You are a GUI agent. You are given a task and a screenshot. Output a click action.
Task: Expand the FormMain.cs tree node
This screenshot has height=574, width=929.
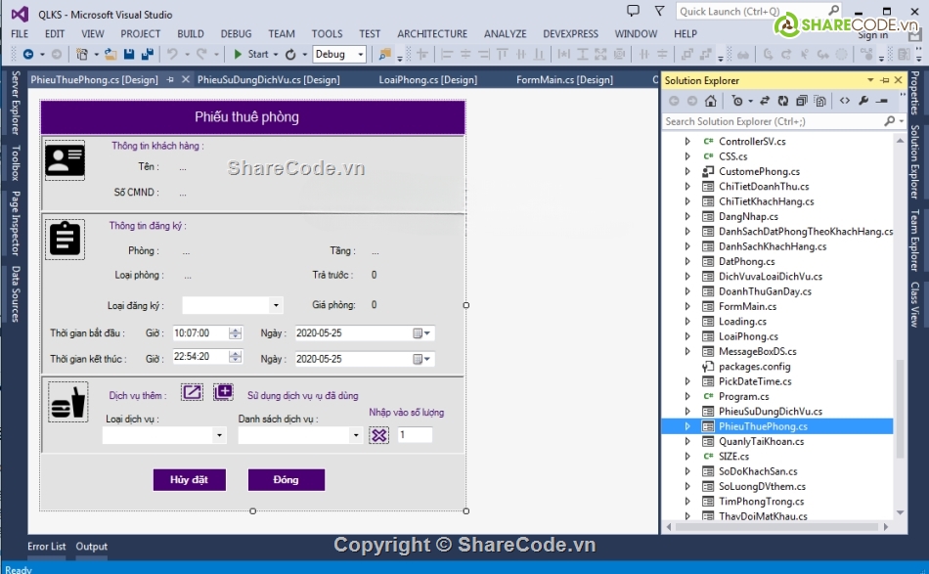point(687,306)
